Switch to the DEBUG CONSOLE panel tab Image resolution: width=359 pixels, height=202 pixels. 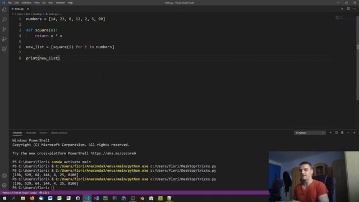(59, 133)
